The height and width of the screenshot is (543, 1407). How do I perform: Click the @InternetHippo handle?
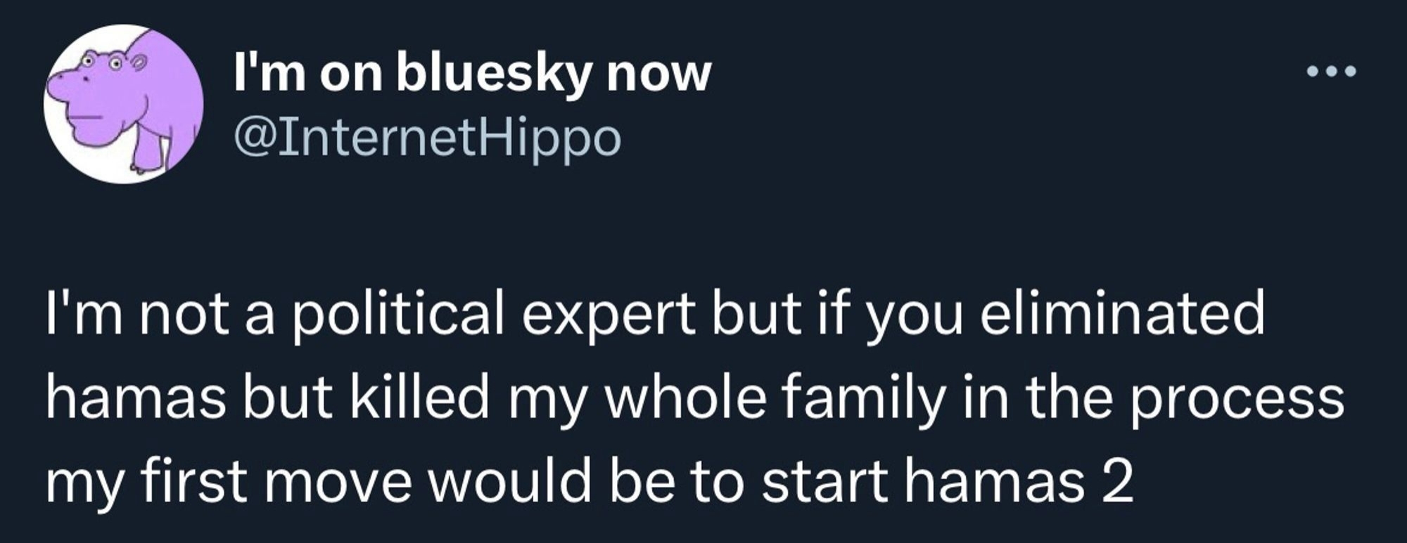[x=427, y=137]
